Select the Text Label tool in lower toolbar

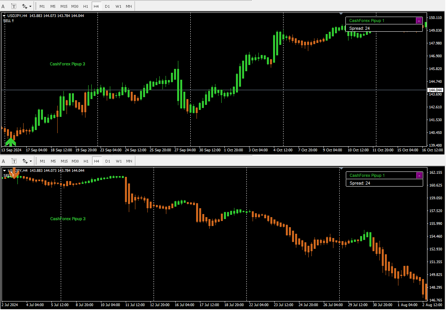tap(14, 161)
